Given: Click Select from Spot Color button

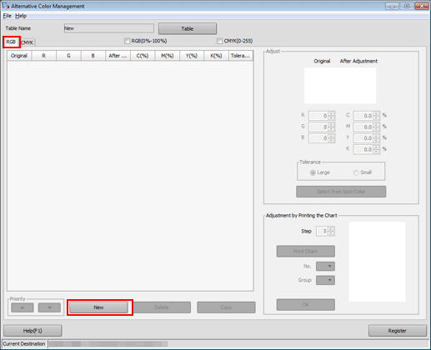Looking at the screenshot, I should pos(341,192).
